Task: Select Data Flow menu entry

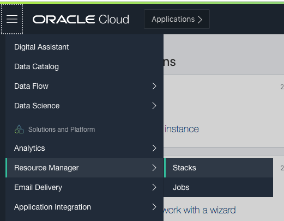Action: click(x=84, y=86)
